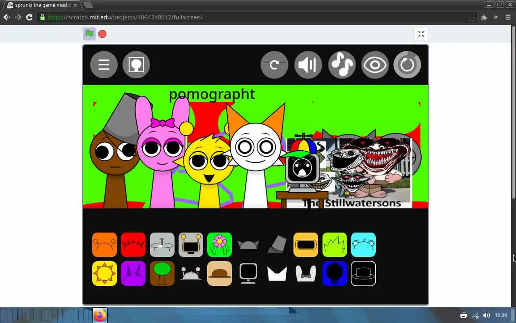Select the red spiky hair icon

click(x=133, y=245)
